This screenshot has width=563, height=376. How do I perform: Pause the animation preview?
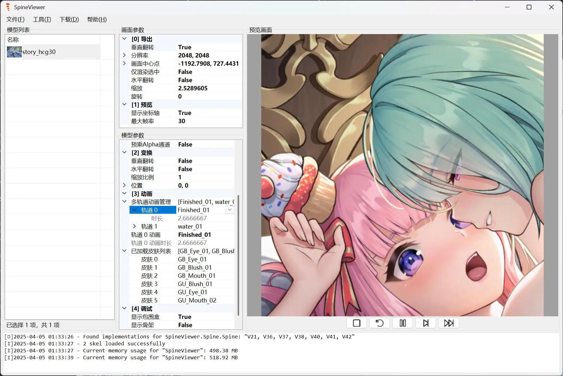pyautogui.click(x=403, y=323)
